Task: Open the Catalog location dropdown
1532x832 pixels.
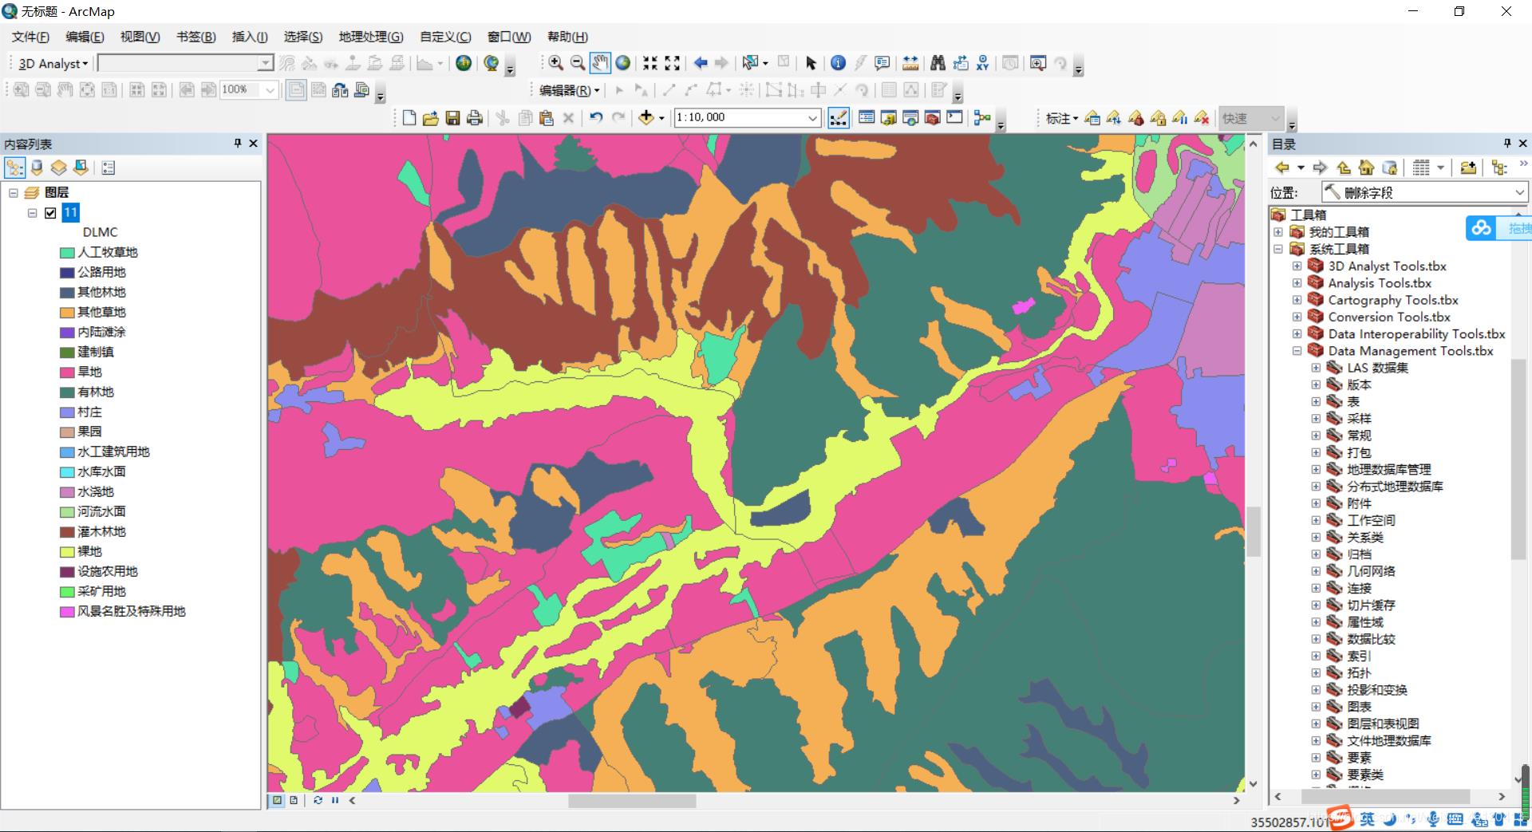Action: (x=1518, y=192)
